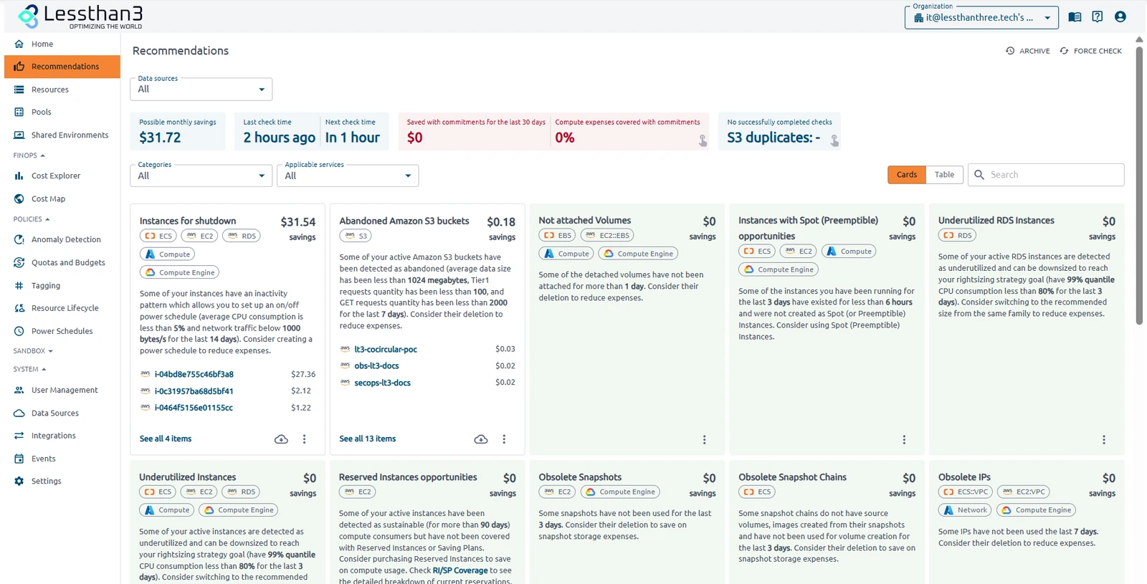Switch to Cards view

[x=907, y=175]
